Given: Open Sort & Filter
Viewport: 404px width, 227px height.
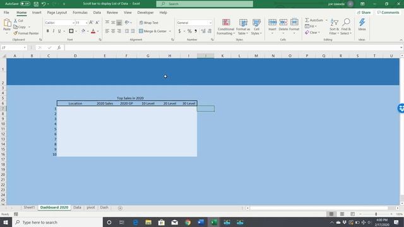Looking at the screenshot, I should click(334, 26).
